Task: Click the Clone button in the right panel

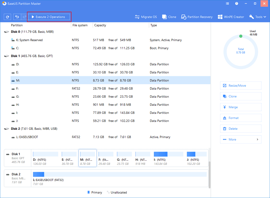Action: pos(241,96)
